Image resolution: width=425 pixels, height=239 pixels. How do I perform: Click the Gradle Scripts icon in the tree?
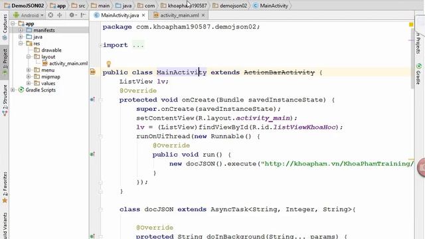pyautogui.click(x=21, y=90)
